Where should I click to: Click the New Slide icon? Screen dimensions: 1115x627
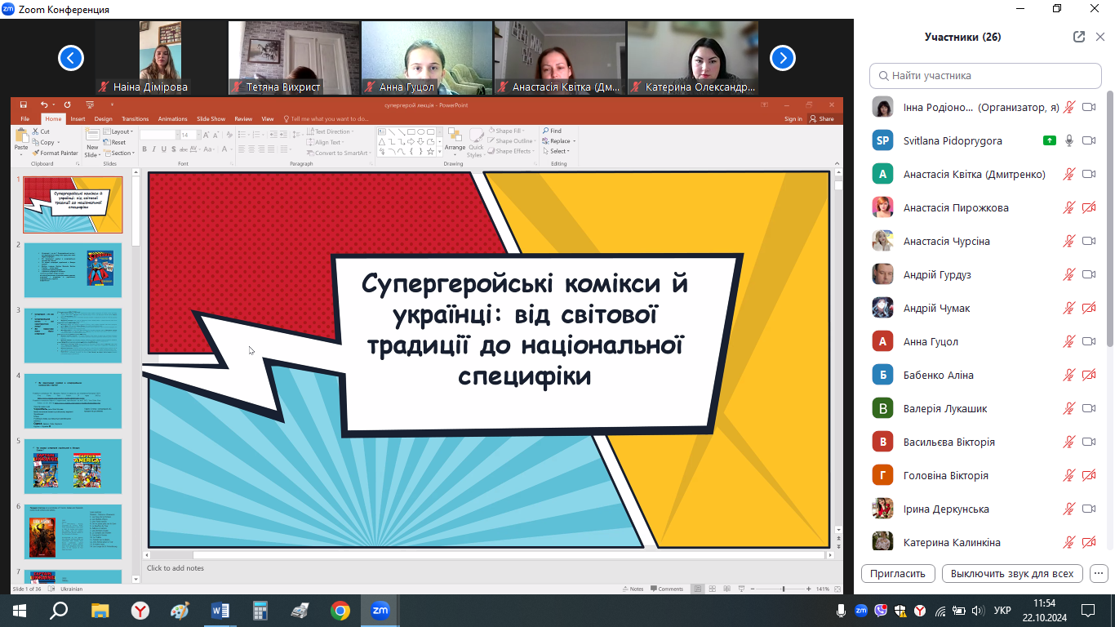pyautogui.click(x=92, y=137)
